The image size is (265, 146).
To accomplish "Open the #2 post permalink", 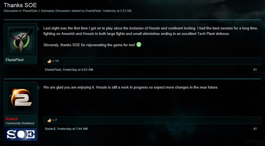I will (x=255, y=129).
